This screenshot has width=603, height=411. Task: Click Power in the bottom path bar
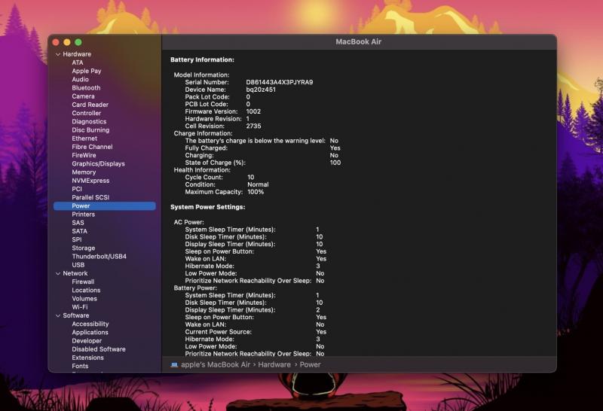tap(310, 365)
